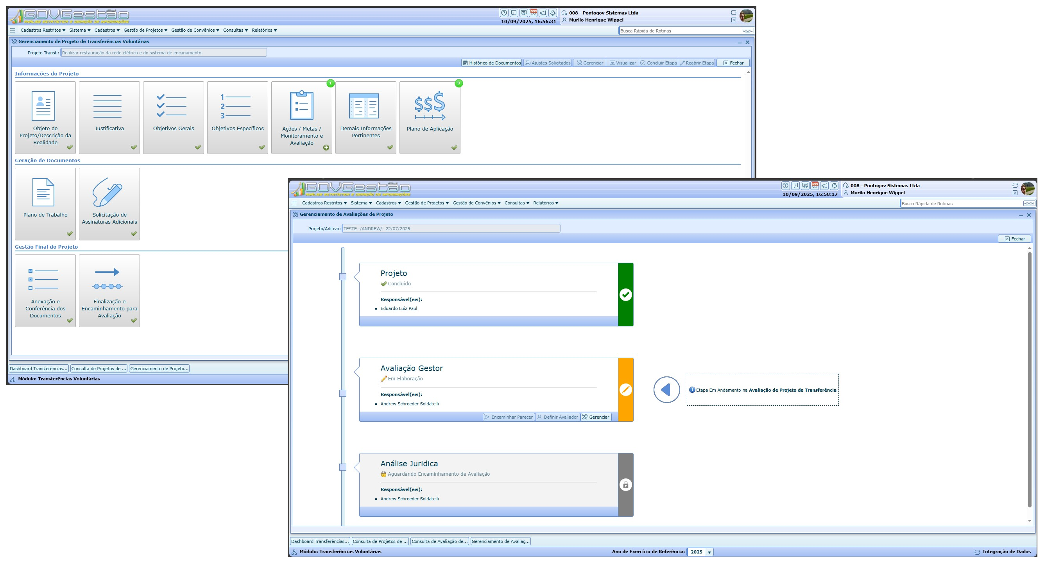1046x566 pixels.
Task: Open the Objeto do Projeto/Descrição da Realidade tile
Action: click(45, 117)
